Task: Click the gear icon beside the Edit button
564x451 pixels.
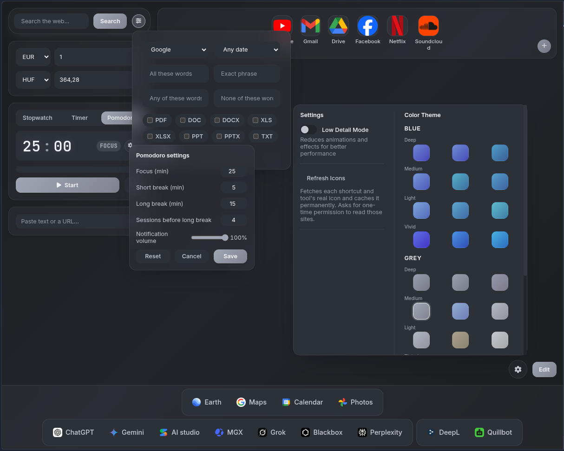Action: coord(518,369)
